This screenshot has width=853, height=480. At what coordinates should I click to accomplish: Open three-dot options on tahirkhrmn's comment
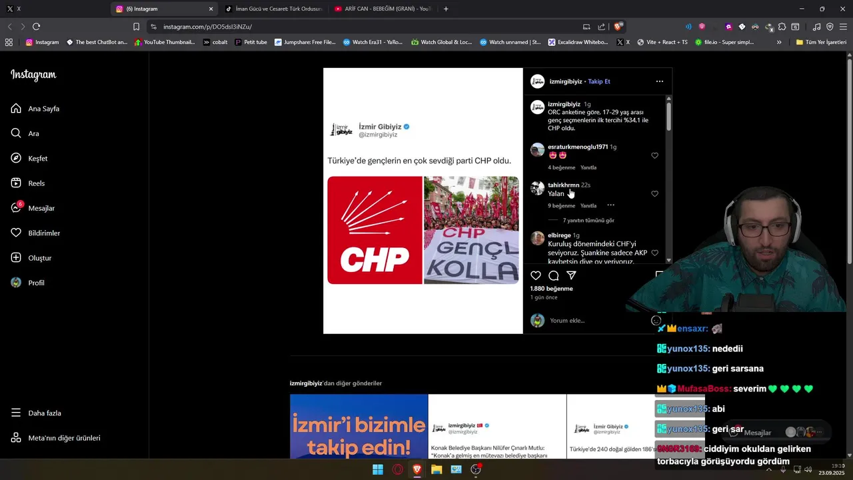(x=610, y=205)
